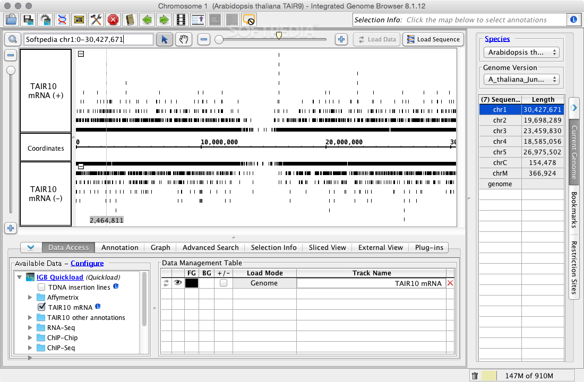Click the magnifying glass search icon
The width and height of the screenshot is (584, 382).
coord(12,39)
